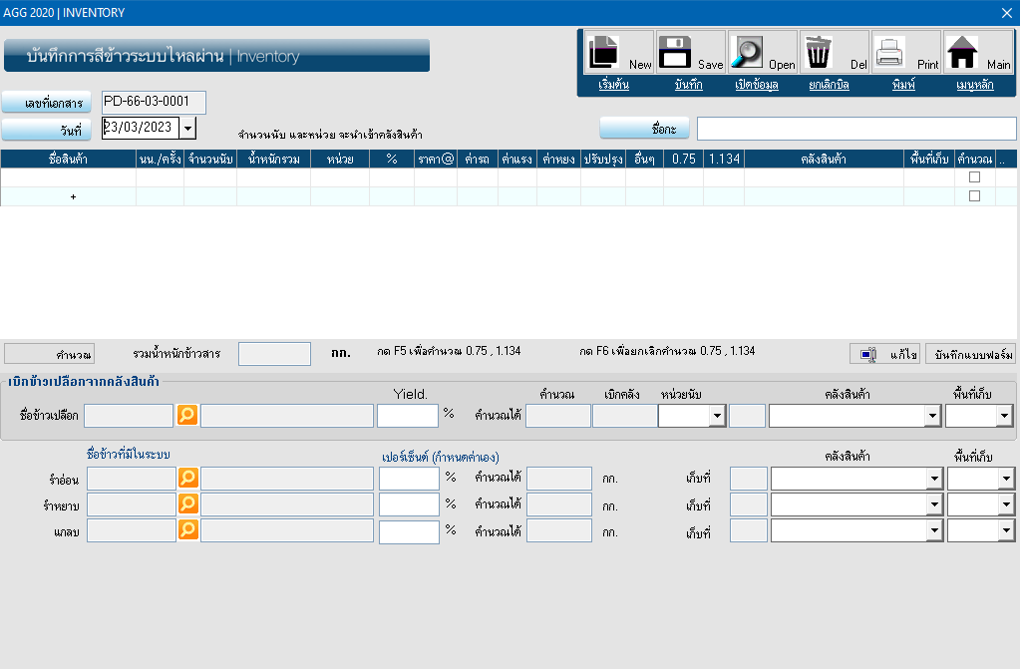Image resolution: width=1021 pixels, height=670 pixels.
Task: Click the เลขที่เอกสาร button
Action: tap(47, 103)
